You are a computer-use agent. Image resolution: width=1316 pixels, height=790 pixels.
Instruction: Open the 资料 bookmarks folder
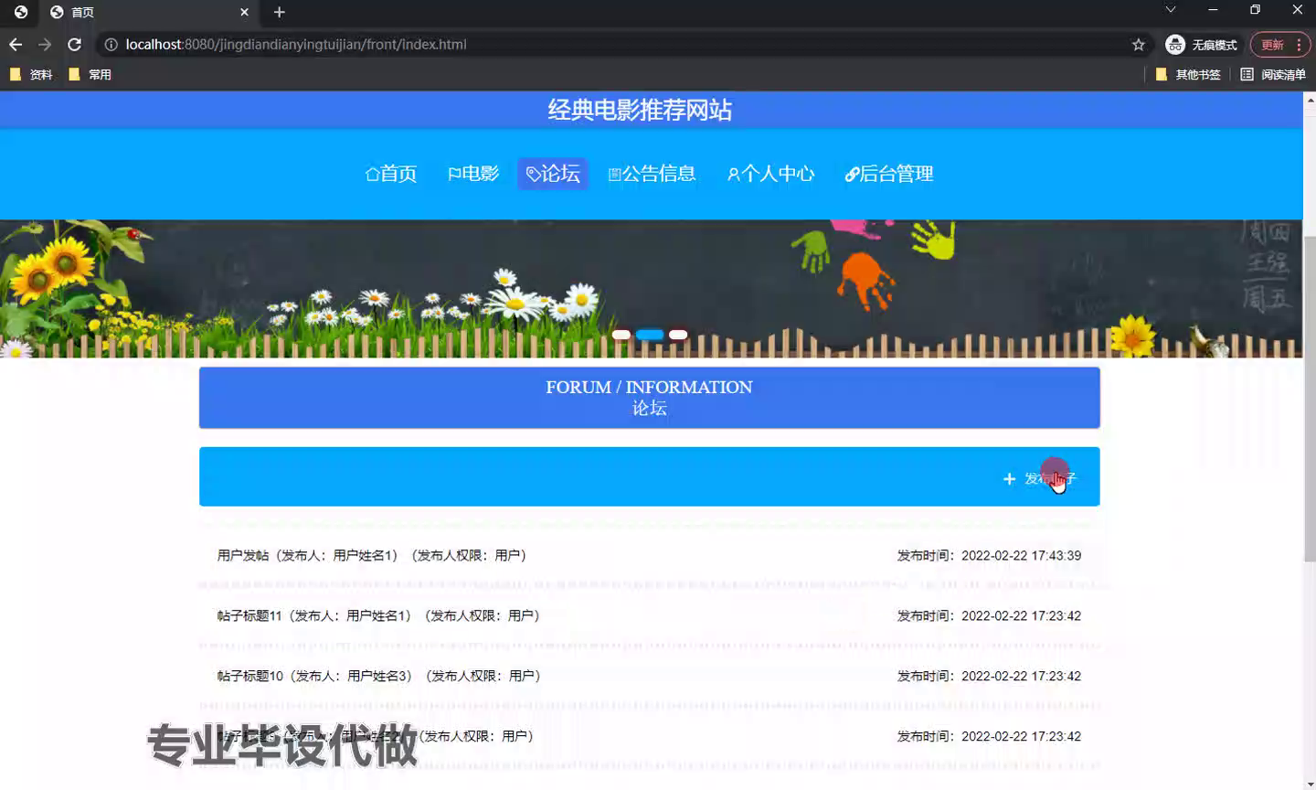(x=30, y=74)
